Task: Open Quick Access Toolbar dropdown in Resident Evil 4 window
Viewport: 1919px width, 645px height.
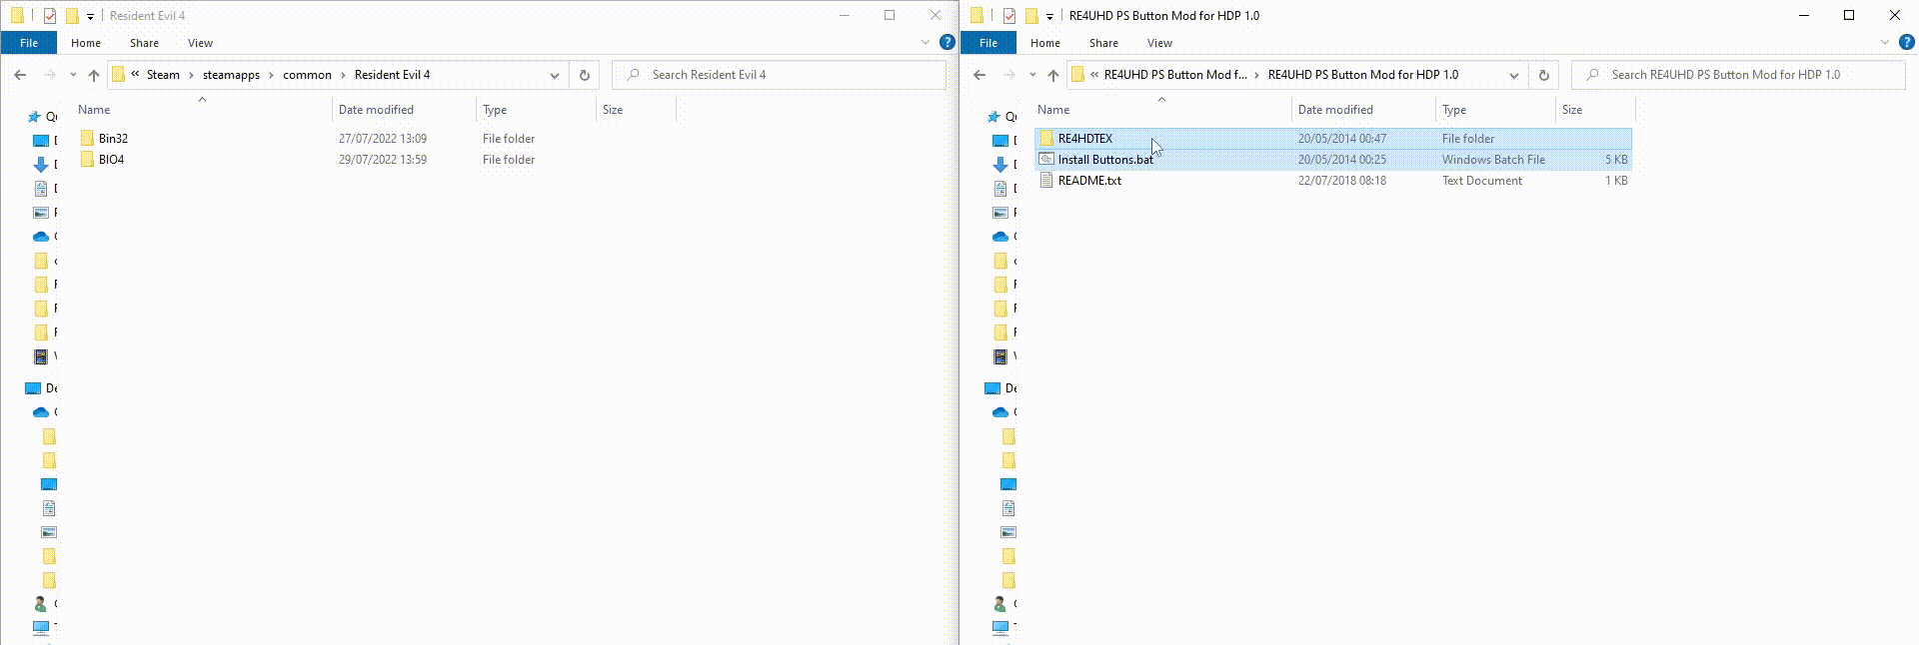Action: pos(90,16)
